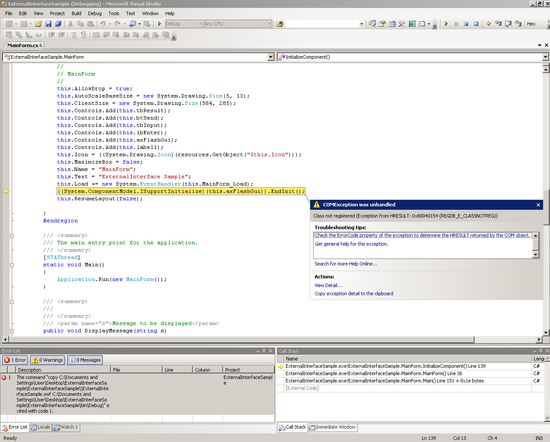Click the code editor vertical scrollbar down arrow
This screenshot has height=442, width=550.
[x=546, y=333]
